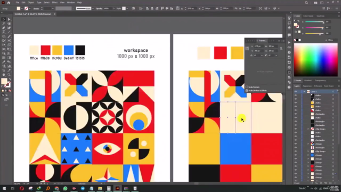This screenshot has height=192, width=341.
Task: Toggle visibility of the blue Group layer row
Action: [296, 155]
